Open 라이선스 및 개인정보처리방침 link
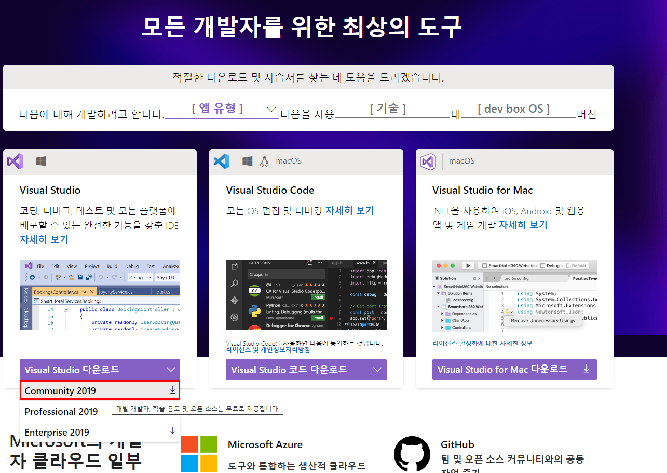This screenshot has width=667, height=473. [268, 349]
